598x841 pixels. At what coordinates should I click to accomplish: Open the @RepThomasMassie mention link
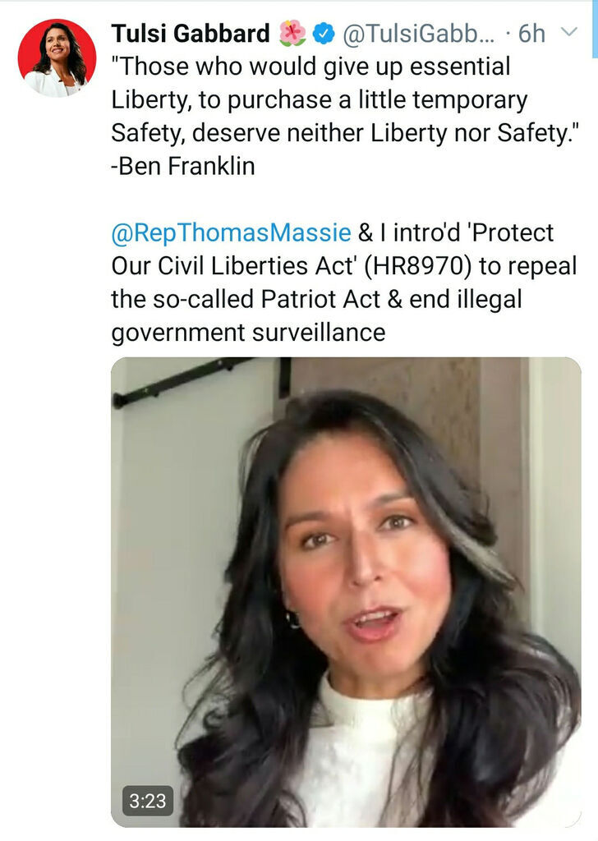[231, 232]
